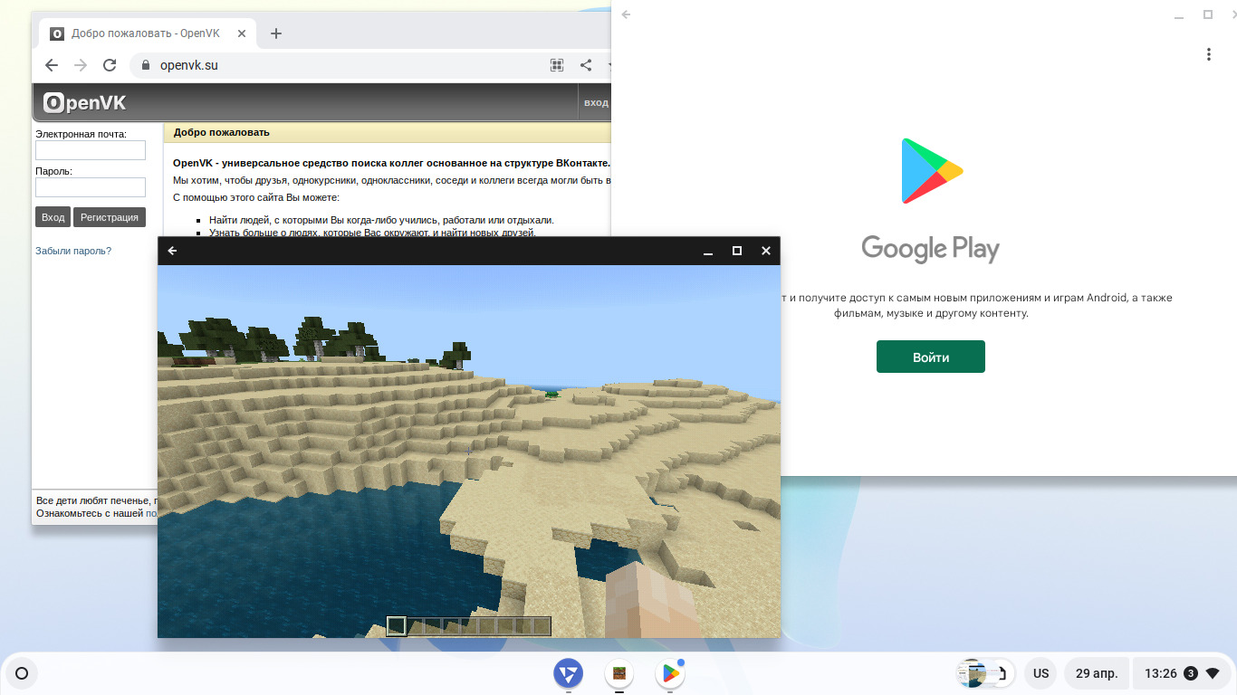Open a new Chrome tab with plus button

[x=276, y=33]
